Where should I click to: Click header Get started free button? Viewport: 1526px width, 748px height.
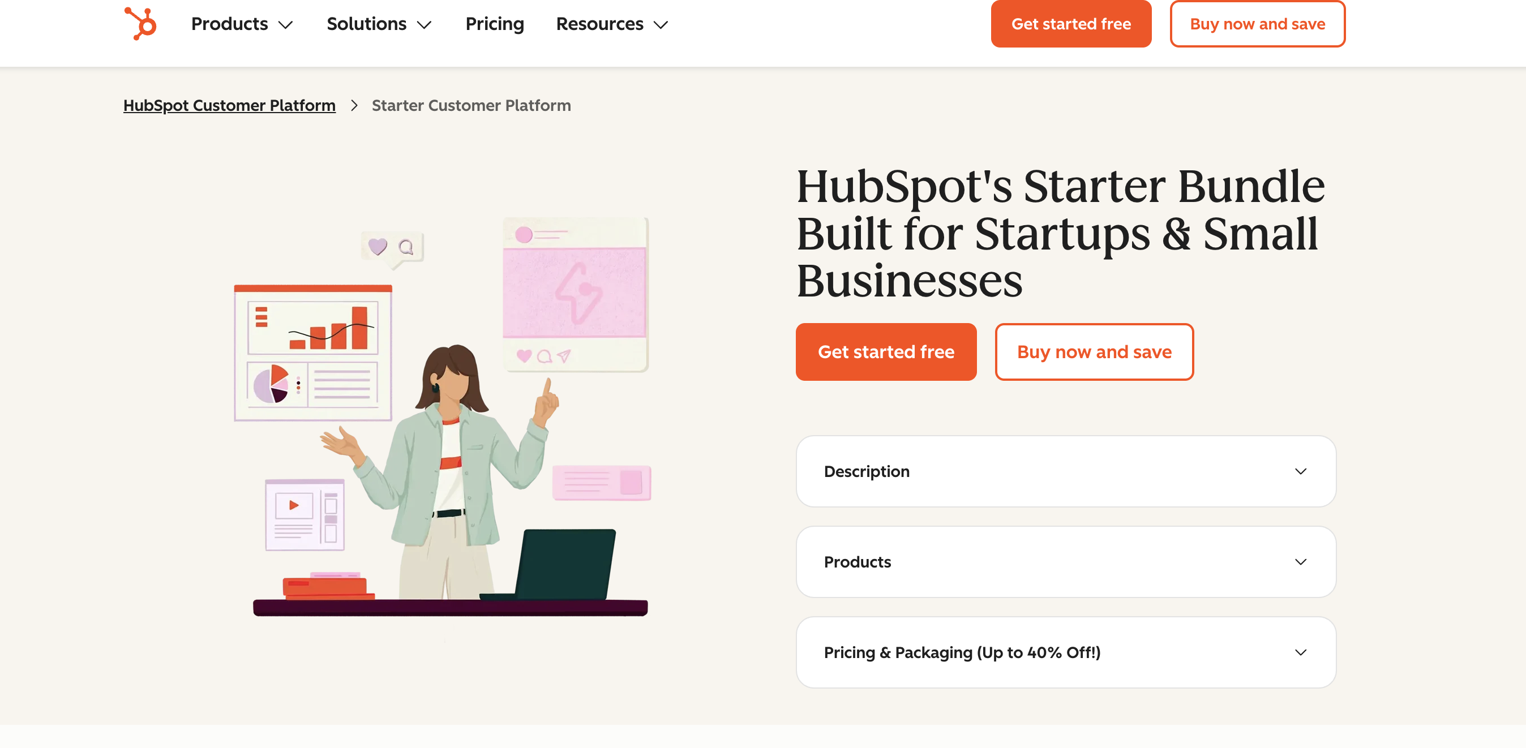tap(1070, 24)
